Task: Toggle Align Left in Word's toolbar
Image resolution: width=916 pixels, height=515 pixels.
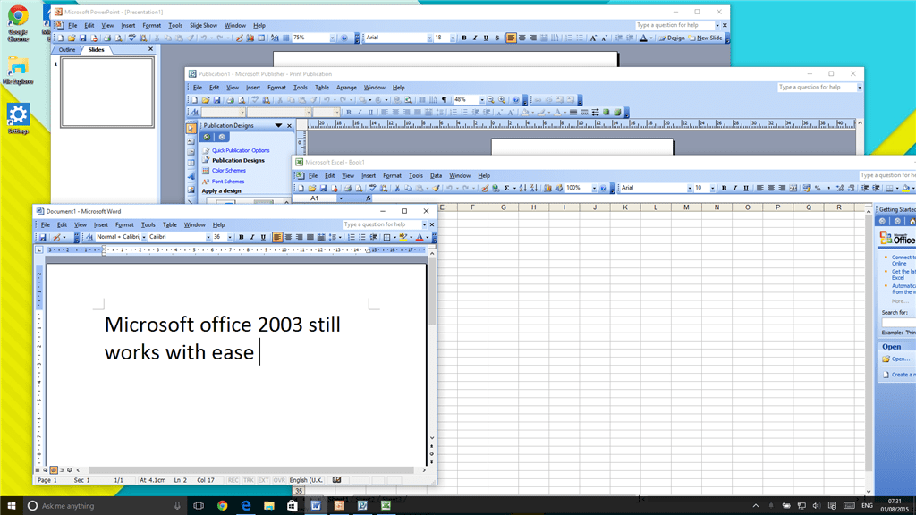Action: [277, 237]
